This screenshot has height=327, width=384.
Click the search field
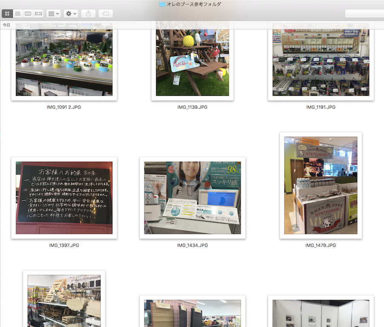(365, 14)
